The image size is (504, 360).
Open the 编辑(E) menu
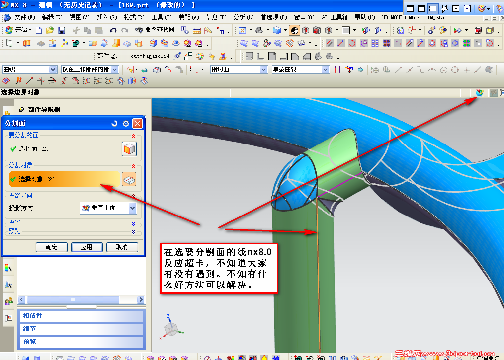tap(52, 18)
